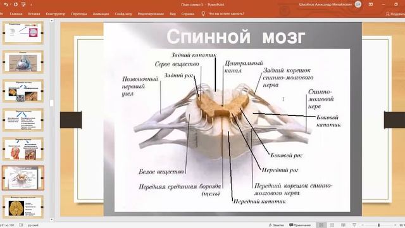Image resolution: width=405 pixels, height=228 pixels.
Task: Click the lightbulb Tell Me icon
Action: tap(203, 14)
